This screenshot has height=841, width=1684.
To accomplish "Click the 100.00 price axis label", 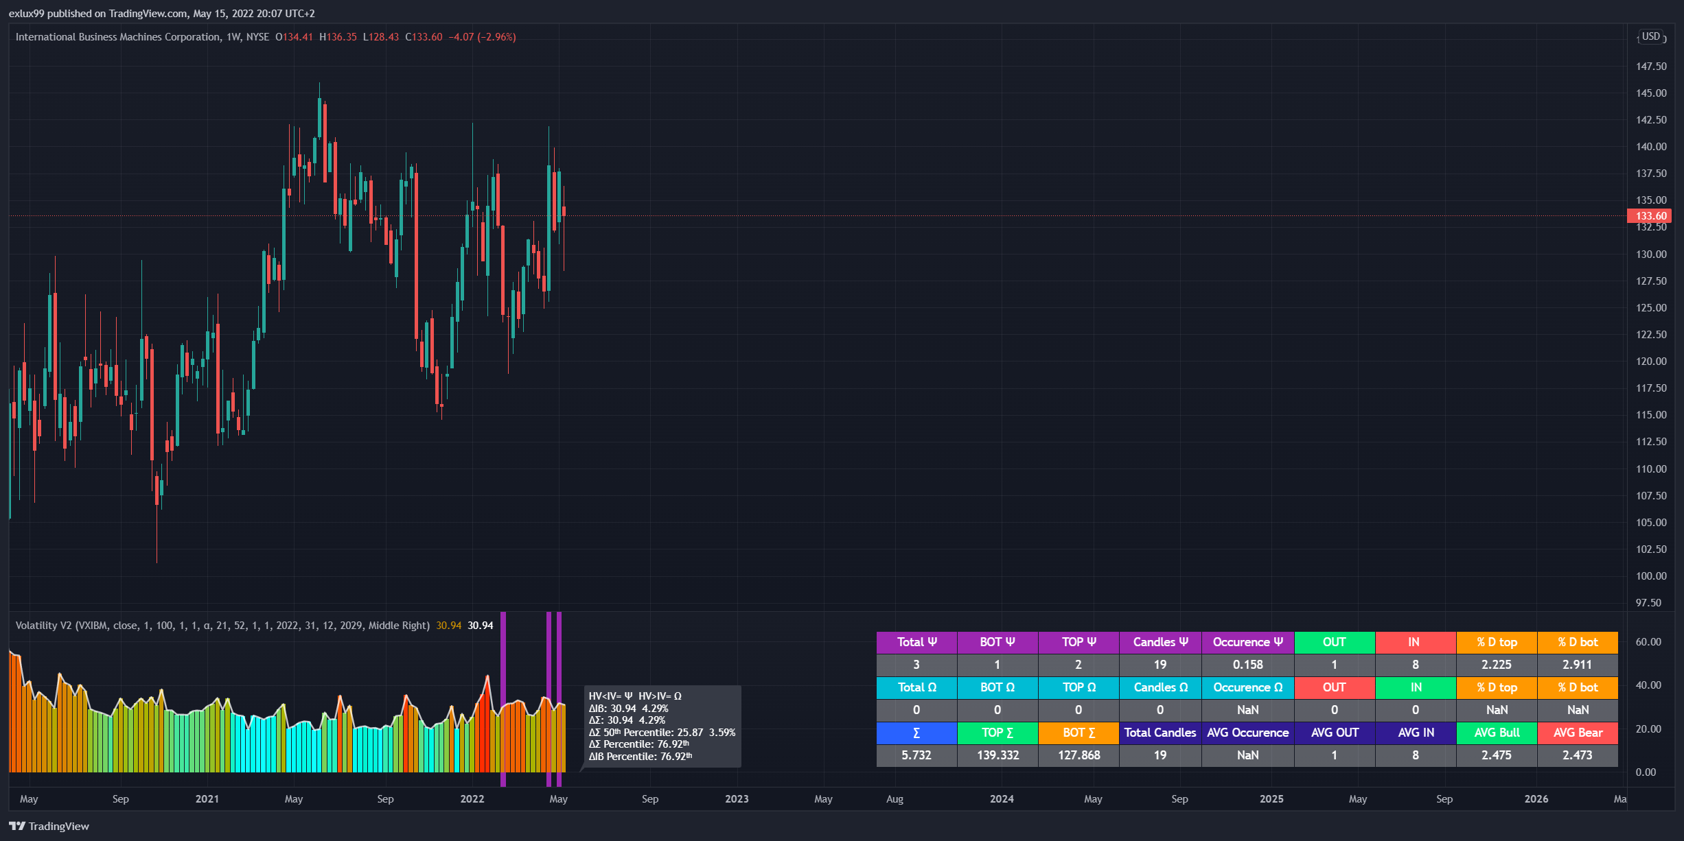I will coord(1651,576).
